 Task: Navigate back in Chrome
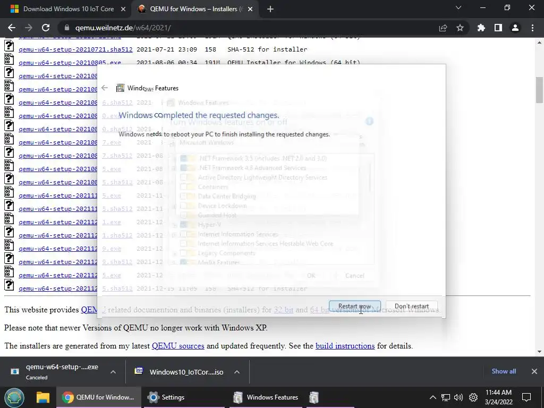[12, 28]
